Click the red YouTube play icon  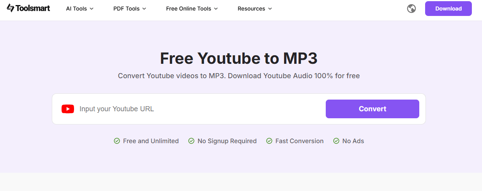(68, 109)
